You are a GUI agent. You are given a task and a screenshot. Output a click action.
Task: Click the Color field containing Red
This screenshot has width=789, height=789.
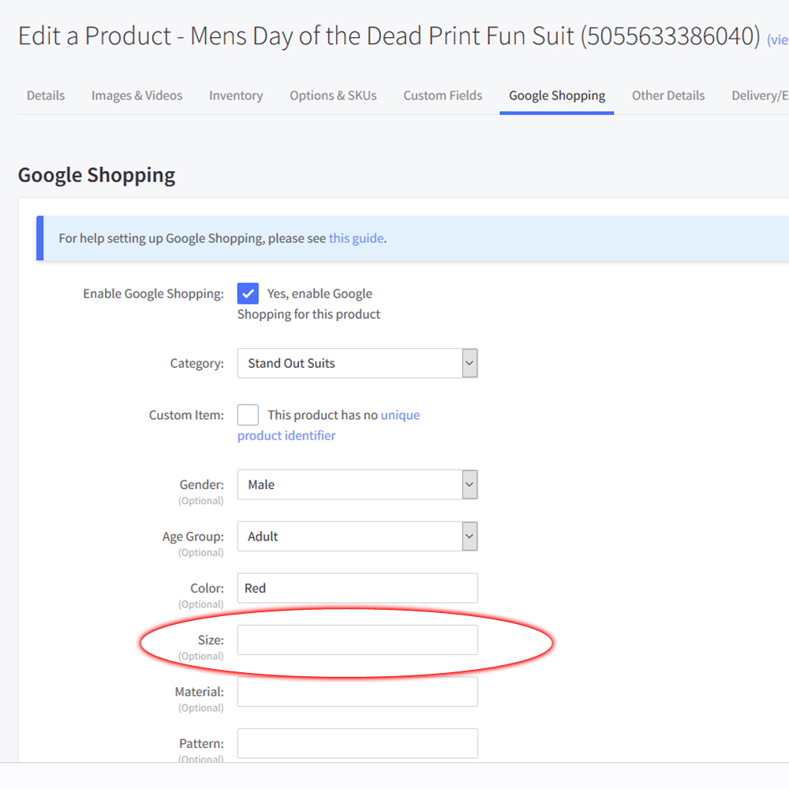click(357, 588)
